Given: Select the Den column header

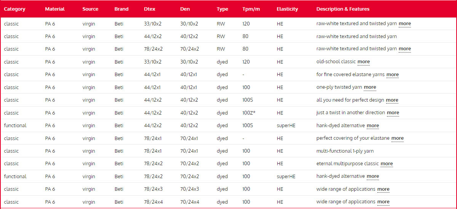Looking at the screenshot, I should (185, 9).
